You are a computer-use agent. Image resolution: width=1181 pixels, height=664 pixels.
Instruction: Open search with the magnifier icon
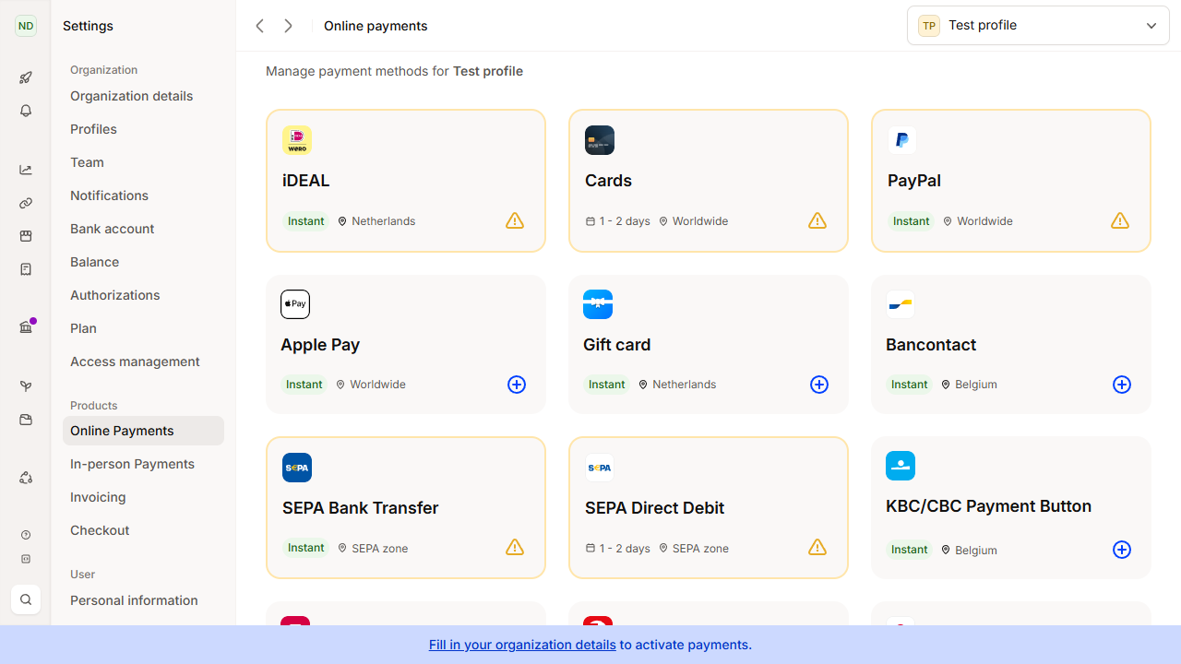click(26, 599)
